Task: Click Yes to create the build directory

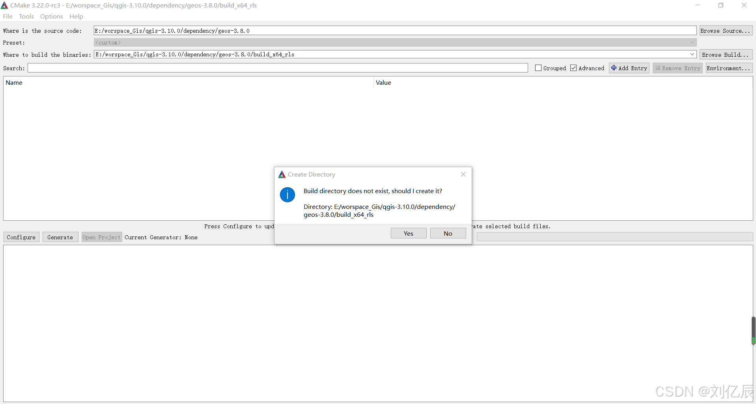Action: click(x=409, y=233)
